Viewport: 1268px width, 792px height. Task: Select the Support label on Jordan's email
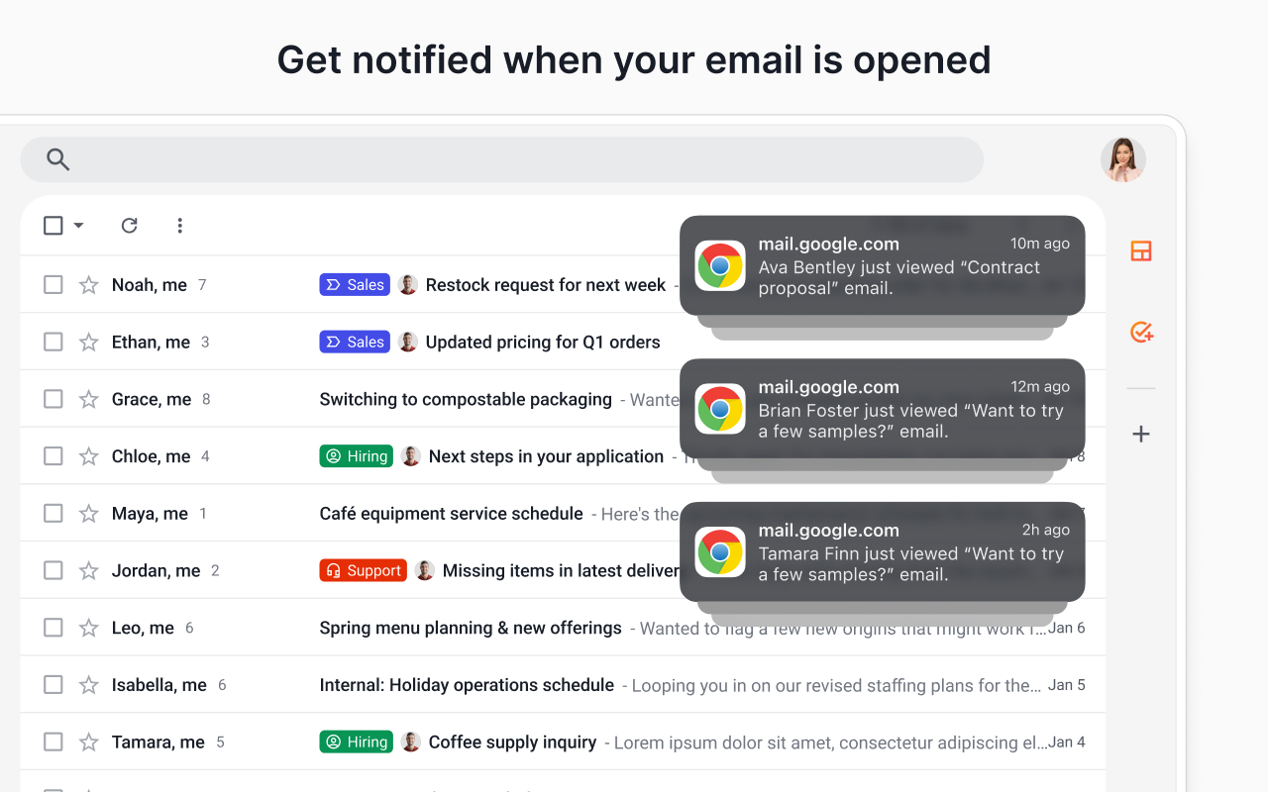(363, 570)
